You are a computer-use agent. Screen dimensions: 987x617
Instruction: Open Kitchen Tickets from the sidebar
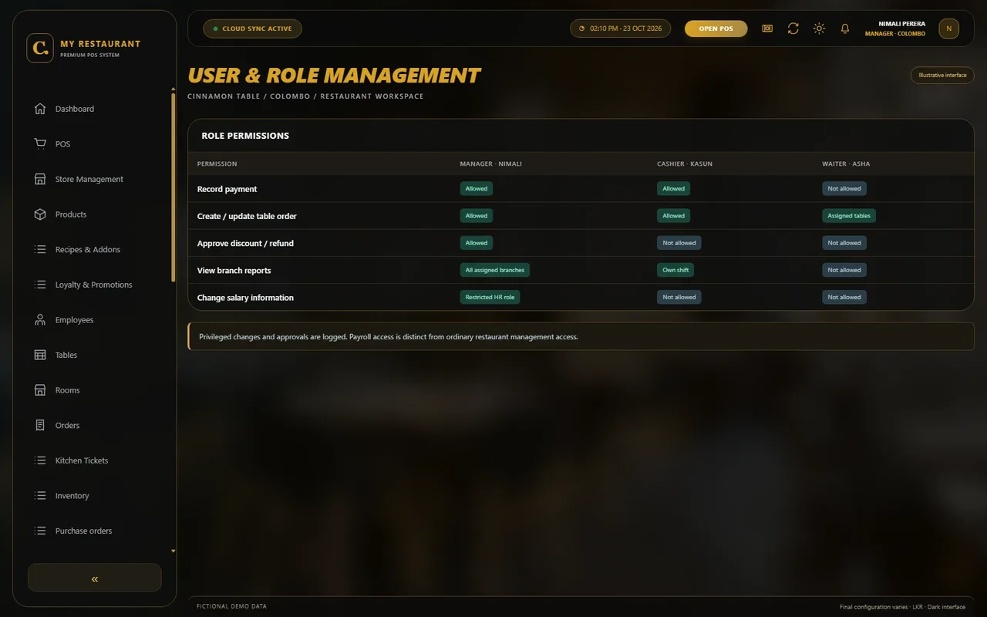(x=82, y=460)
